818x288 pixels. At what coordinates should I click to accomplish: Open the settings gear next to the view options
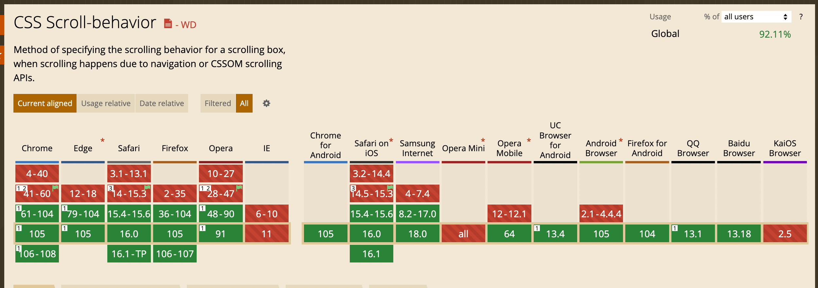point(267,103)
